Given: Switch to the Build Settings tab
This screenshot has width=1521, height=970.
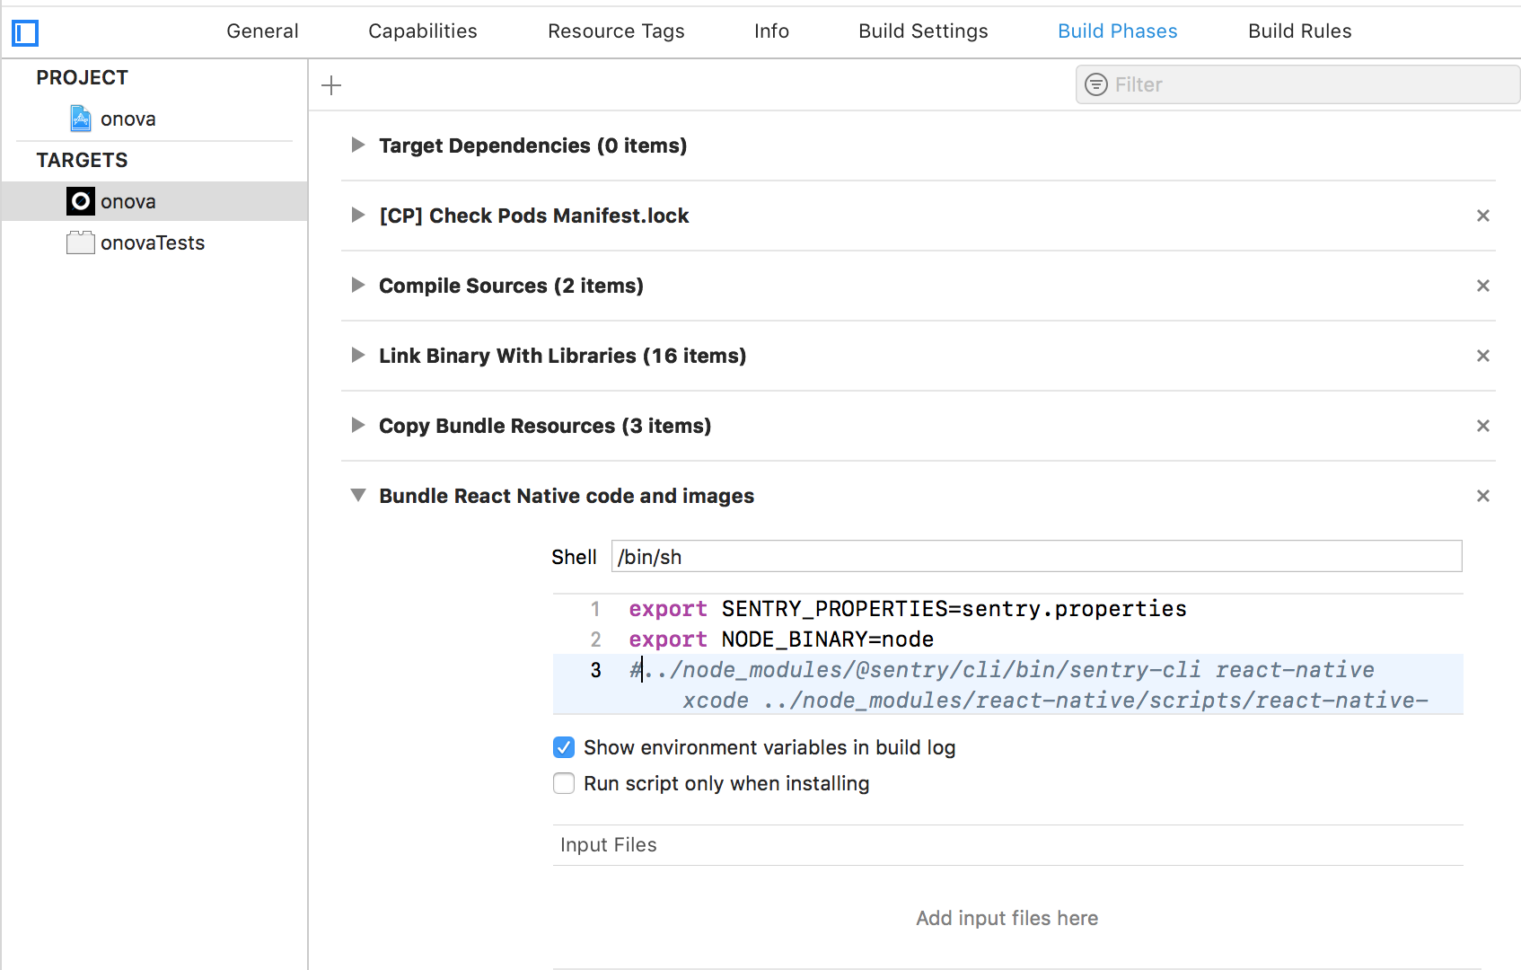Looking at the screenshot, I should [922, 31].
